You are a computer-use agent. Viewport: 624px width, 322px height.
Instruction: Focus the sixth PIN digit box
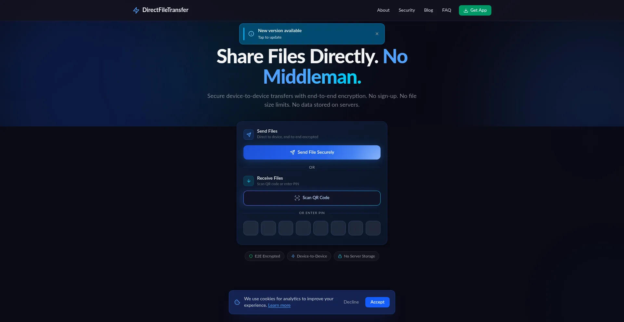tap(338, 228)
